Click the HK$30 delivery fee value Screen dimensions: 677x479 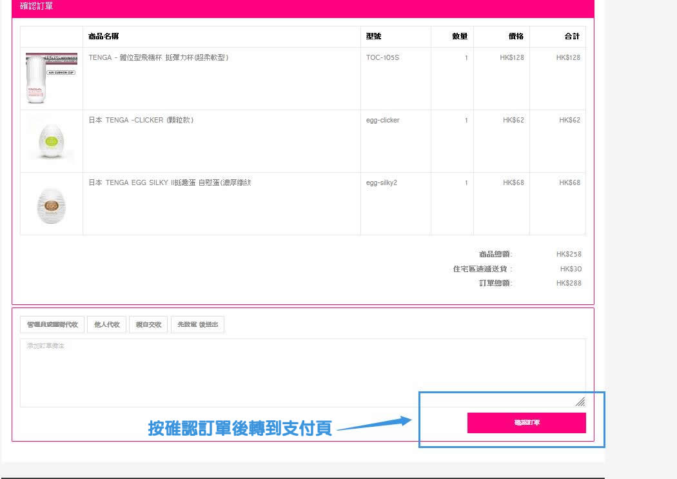pyautogui.click(x=571, y=269)
